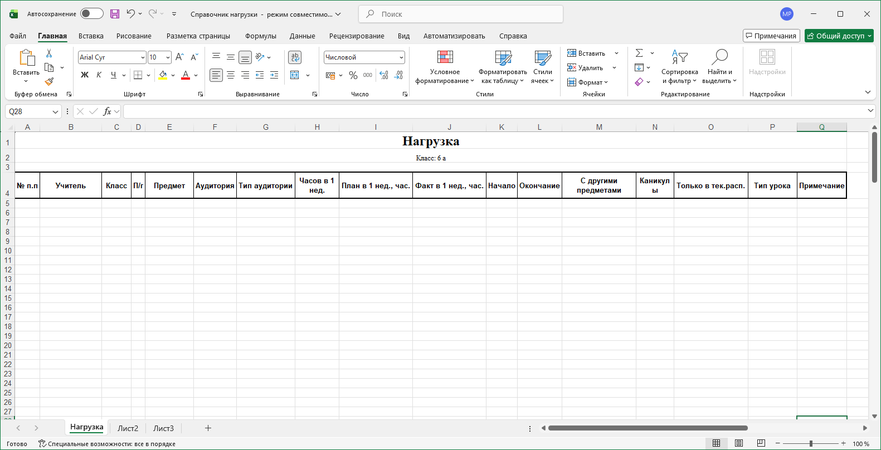Click the zoom in plus button

point(843,443)
